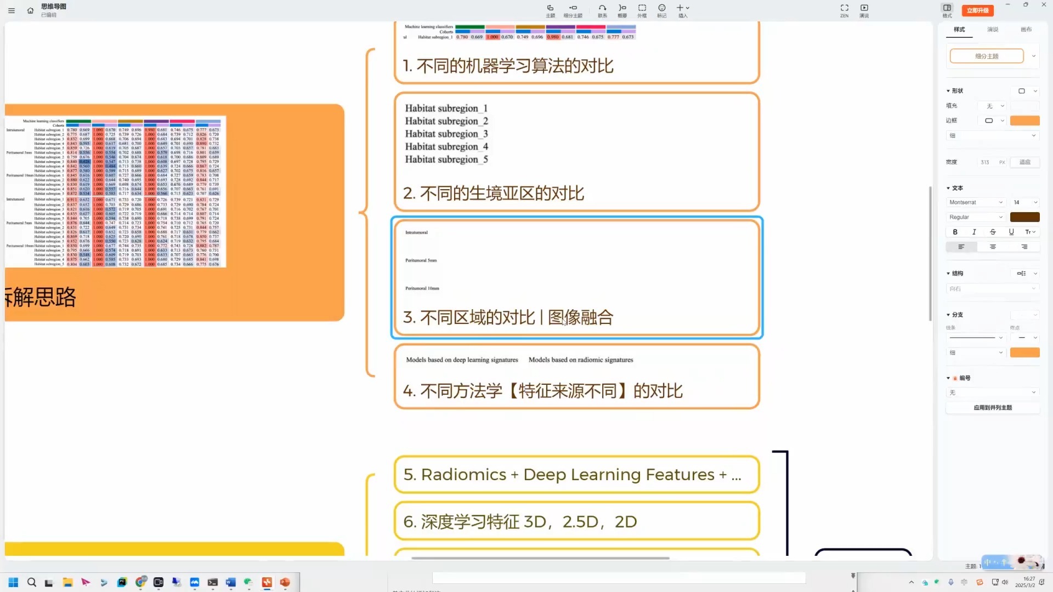
Task: Expand the style preset dropdown arrow
Action: tap(1034, 56)
